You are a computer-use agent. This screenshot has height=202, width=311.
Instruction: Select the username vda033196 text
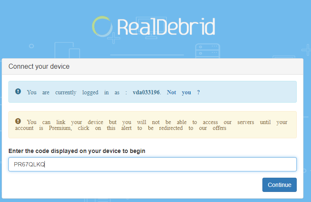(146, 92)
